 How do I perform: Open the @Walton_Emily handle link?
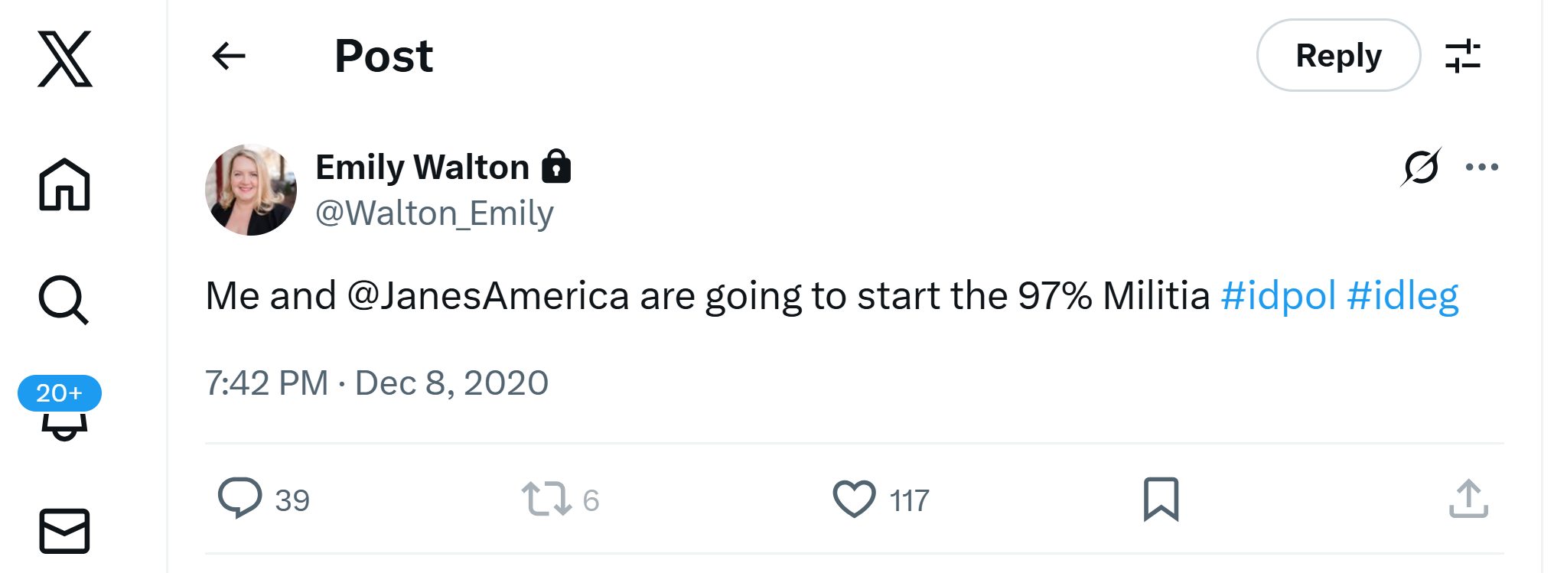point(434,213)
